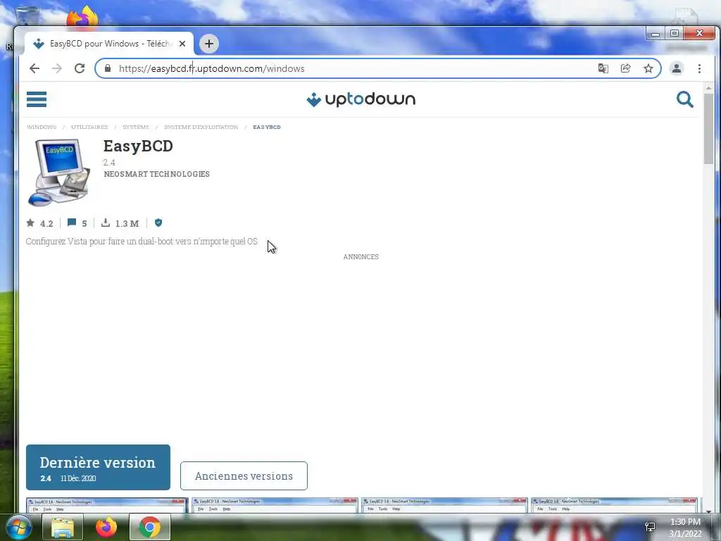This screenshot has width=721, height=541.
Task: Open a new tab with plus button
Action: pos(208,44)
